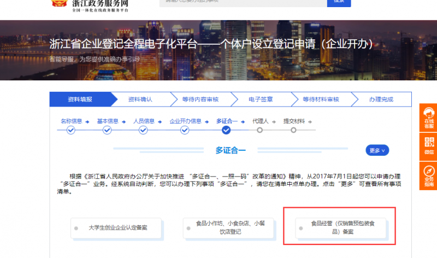Switch to the 资料填报 tab

click(x=80, y=99)
